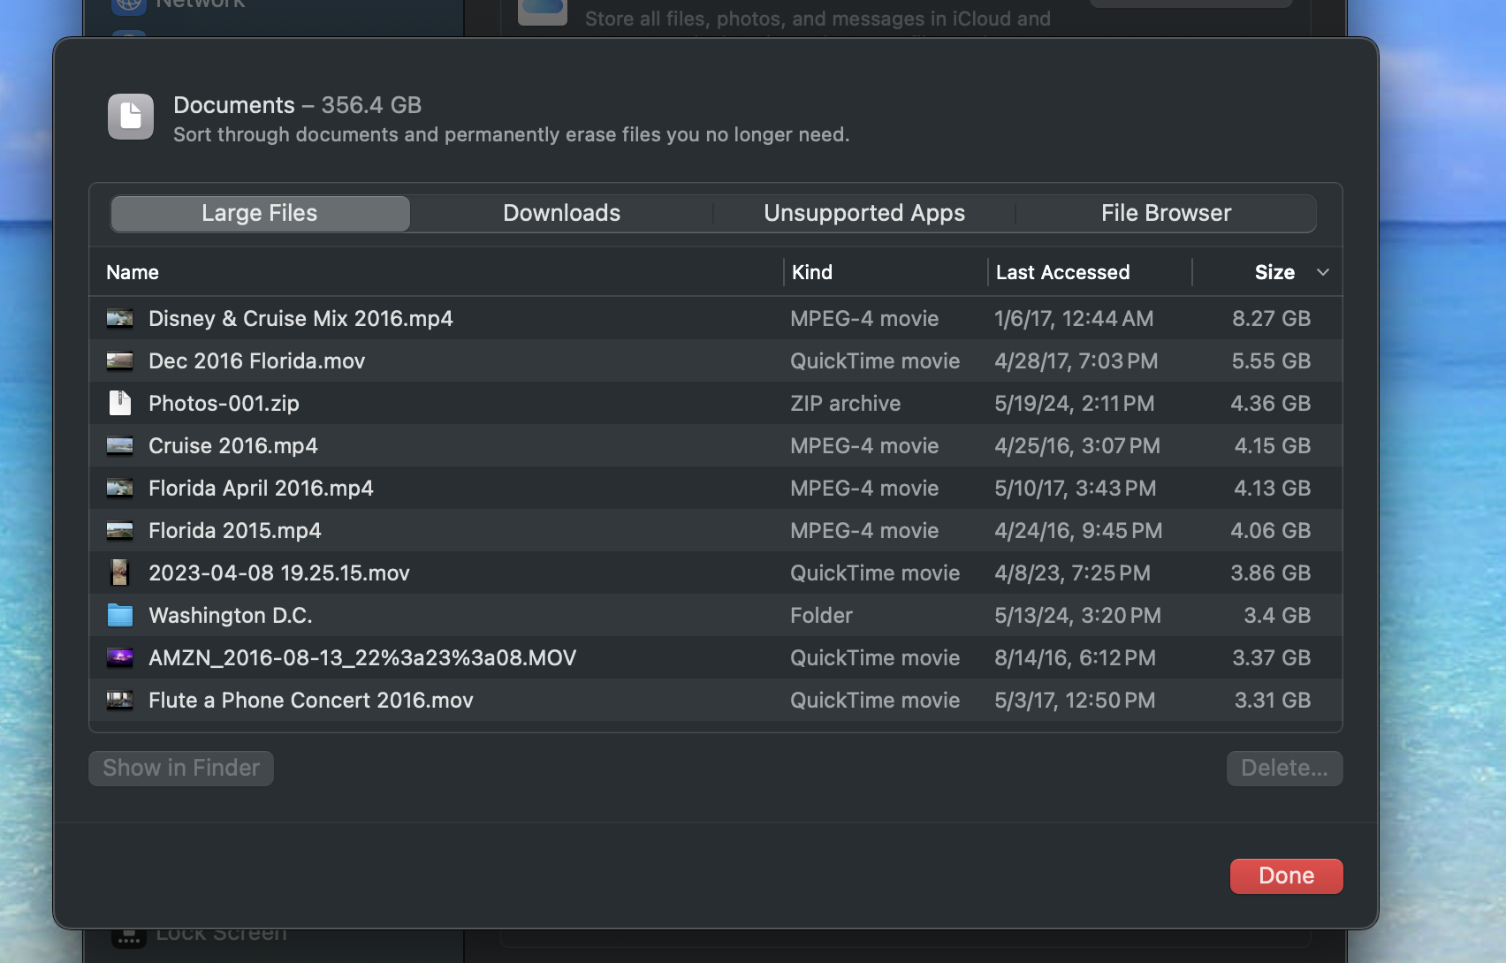The image size is (1506, 963).
Task: Select the file name '2023-04-08 19.25.15.mov'
Action: click(279, 572)
